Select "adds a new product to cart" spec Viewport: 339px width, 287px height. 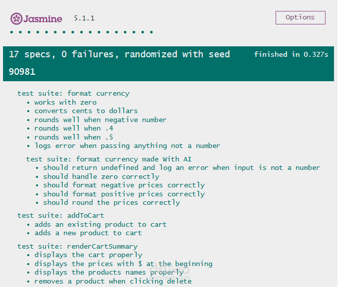point(88,233)
